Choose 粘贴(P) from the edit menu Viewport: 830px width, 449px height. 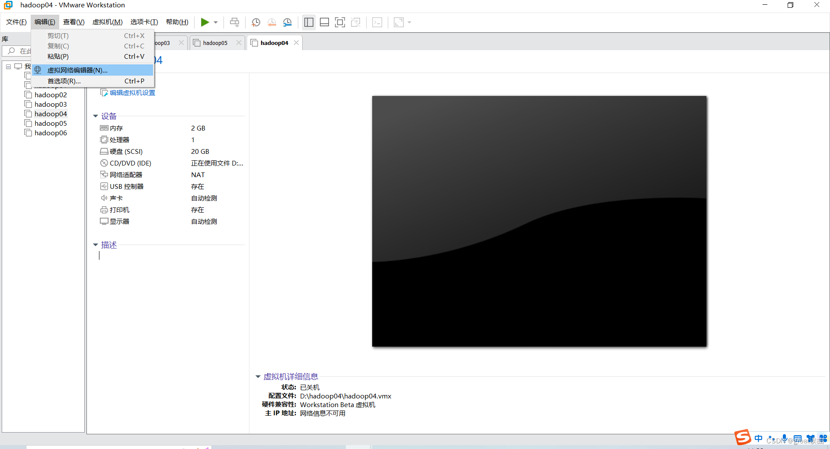point(93,57)
